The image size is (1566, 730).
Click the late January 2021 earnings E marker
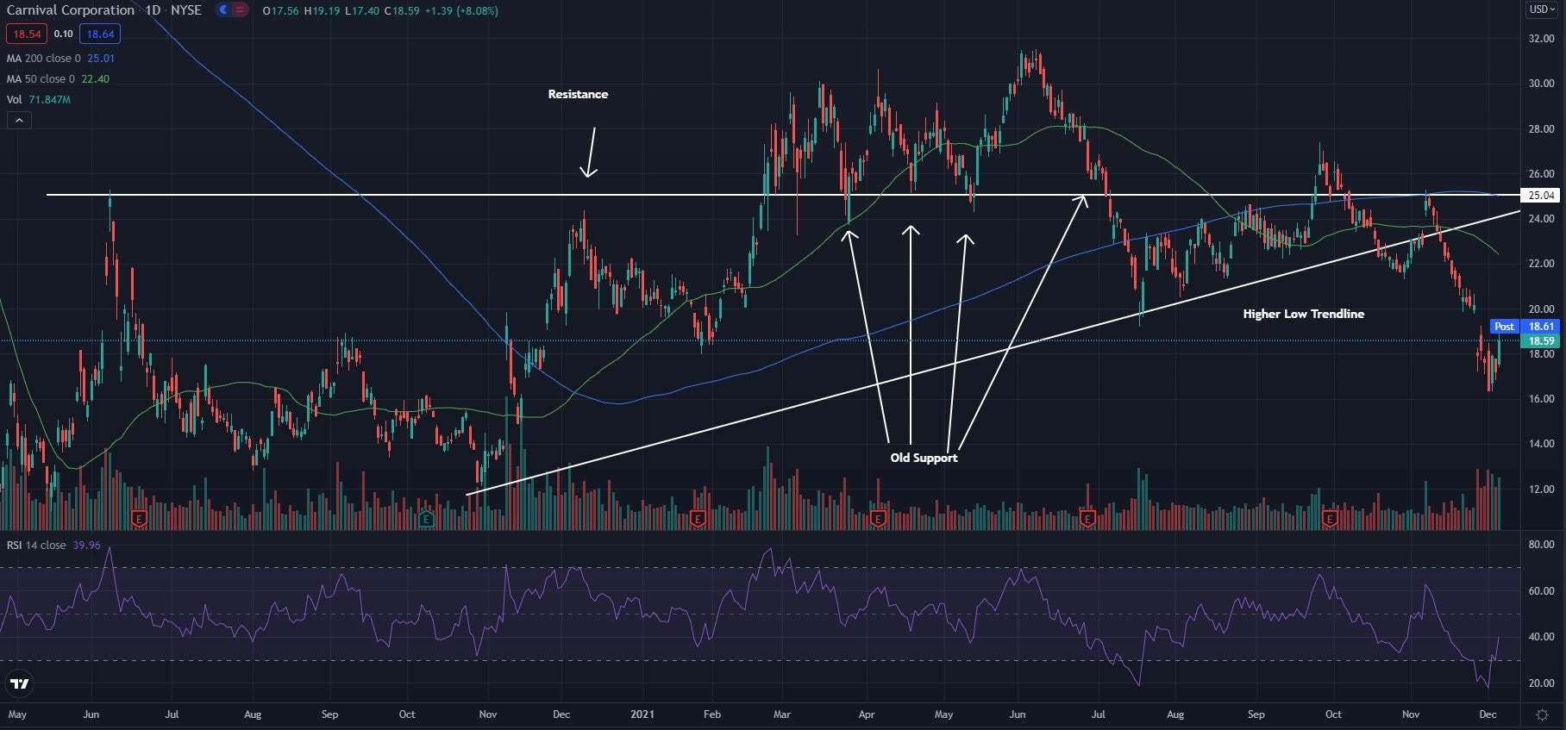(698, 519)
